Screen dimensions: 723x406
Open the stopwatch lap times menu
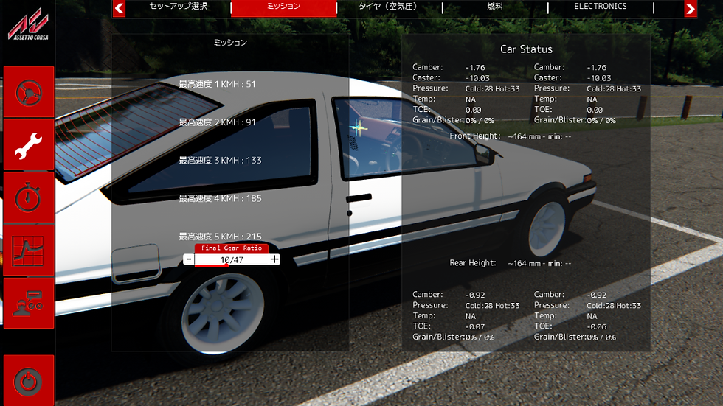(x=29, y=198)
